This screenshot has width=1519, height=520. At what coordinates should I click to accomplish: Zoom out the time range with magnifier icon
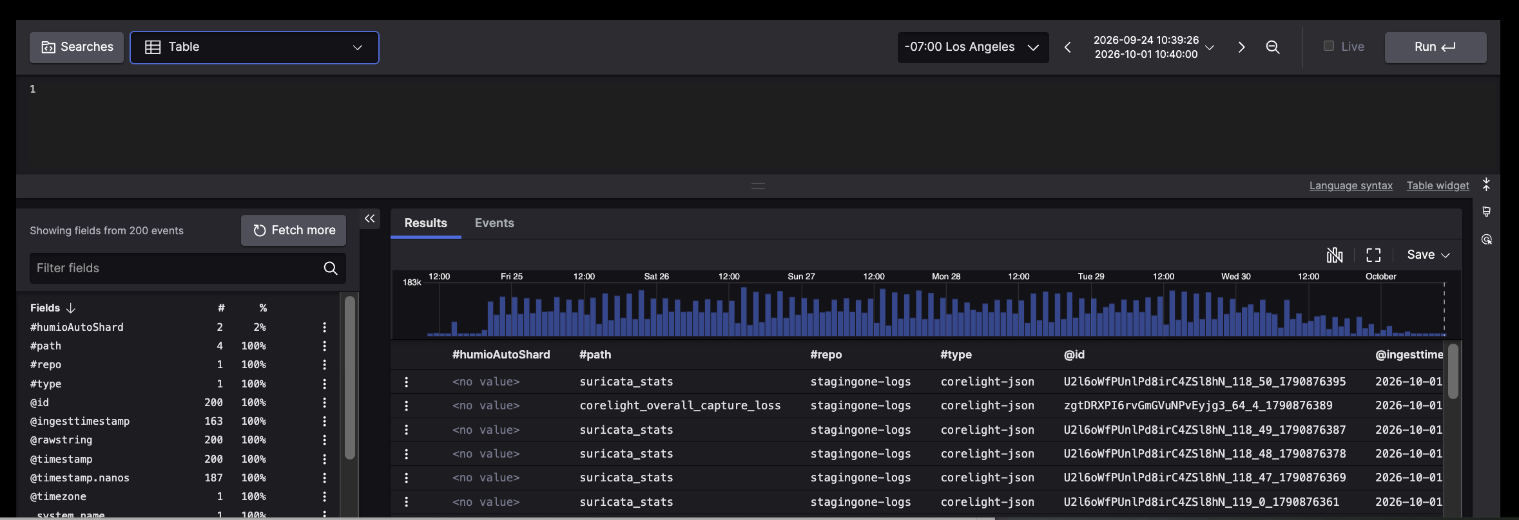1272,47
